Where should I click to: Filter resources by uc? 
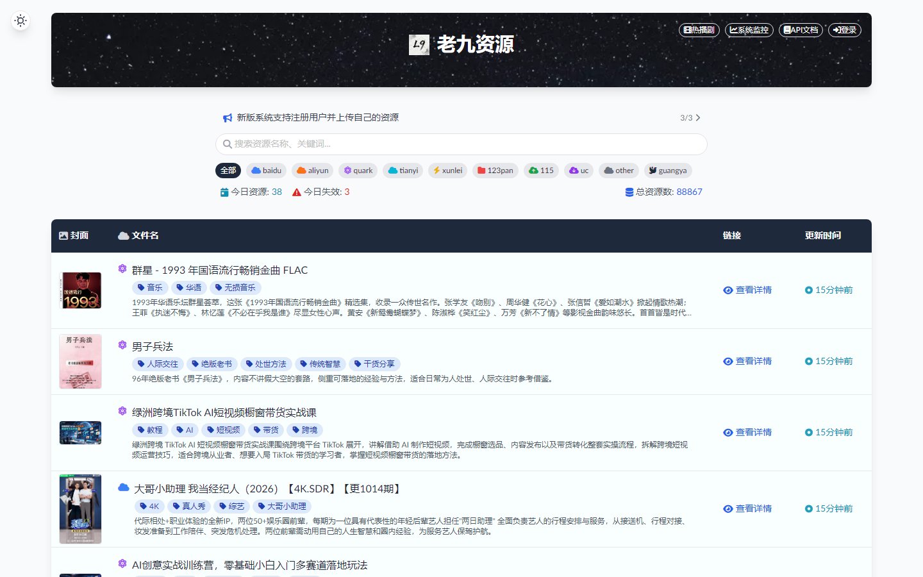click(x=579, y=171)
